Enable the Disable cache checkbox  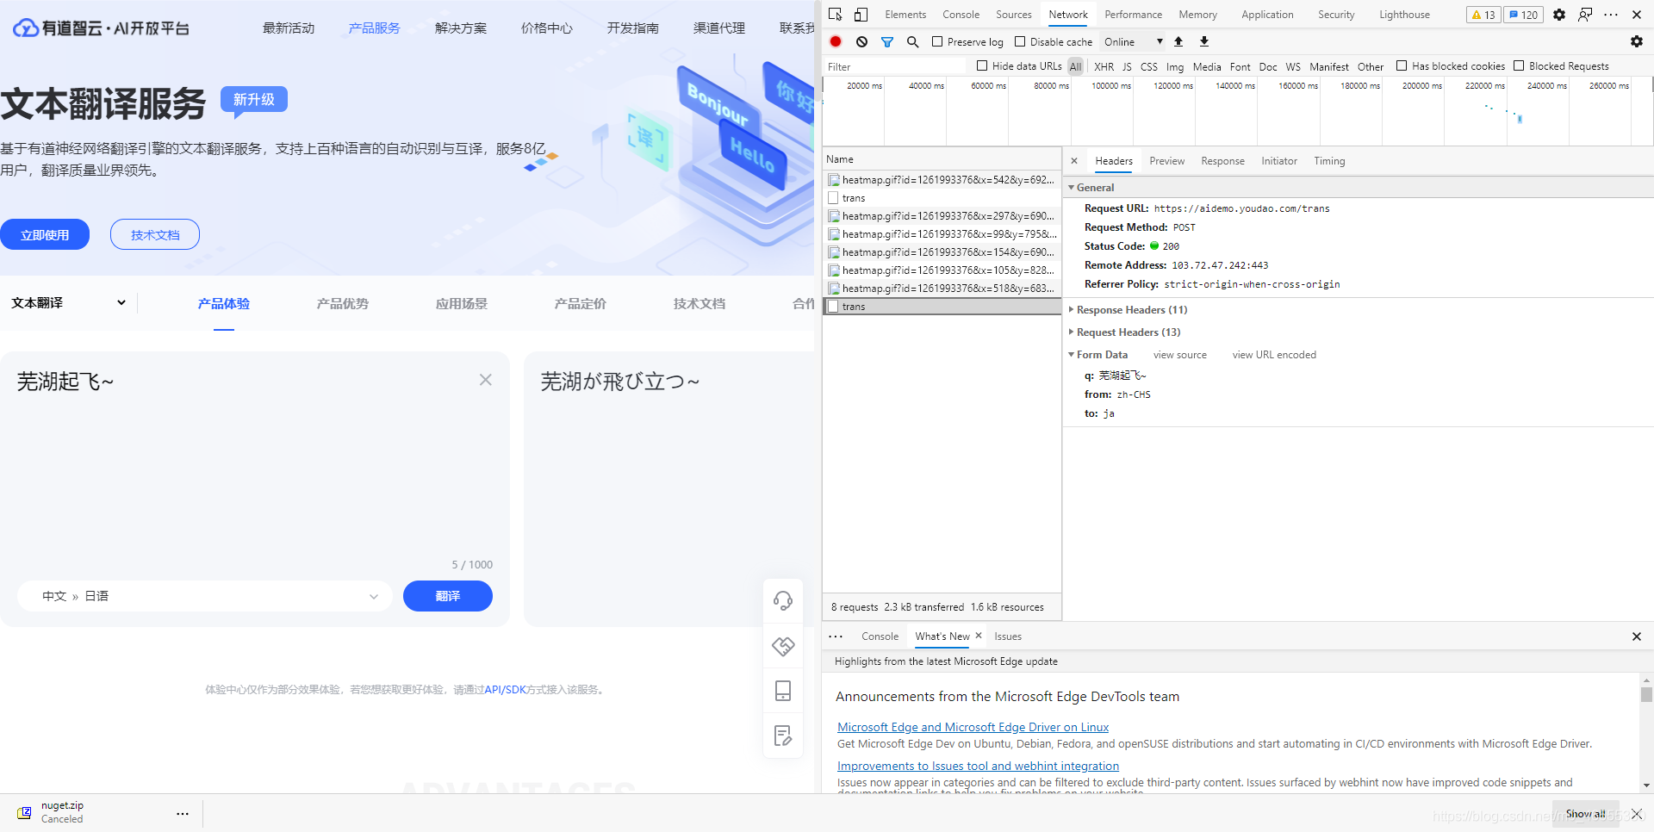click(x=1020, y=41)
